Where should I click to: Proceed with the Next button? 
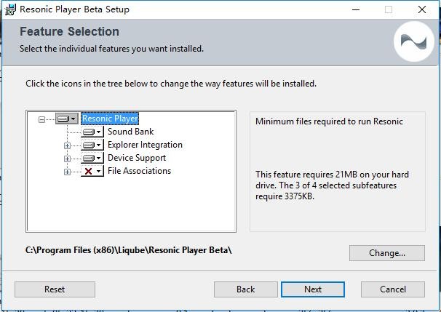tap(313, 289)
